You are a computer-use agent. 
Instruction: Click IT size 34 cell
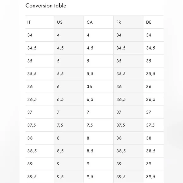pos(40,35)
